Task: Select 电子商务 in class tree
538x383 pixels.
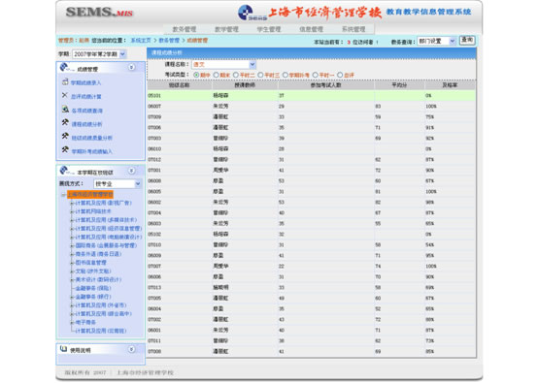Action: point(85,322)
